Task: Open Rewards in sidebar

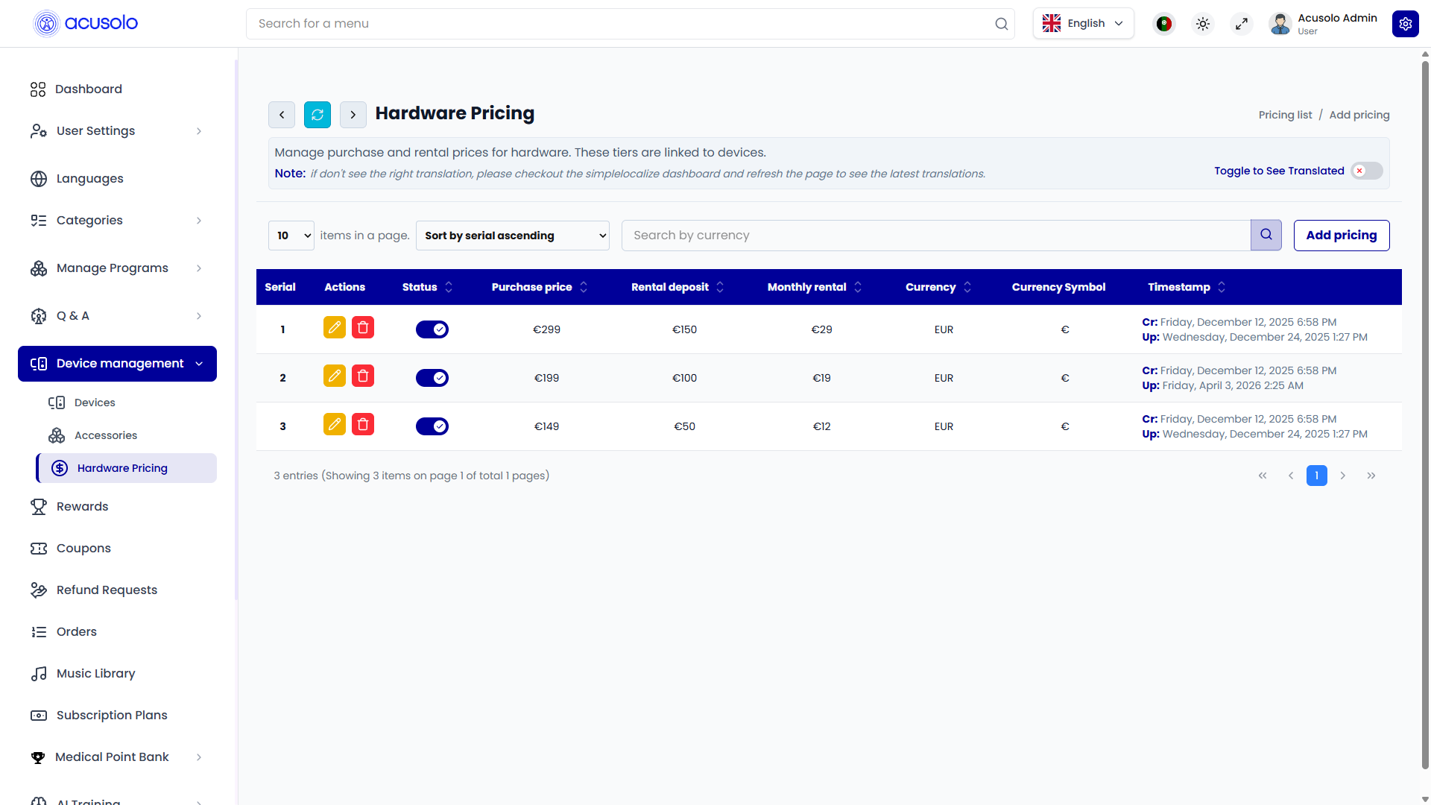Action: [x=117, y=507]
